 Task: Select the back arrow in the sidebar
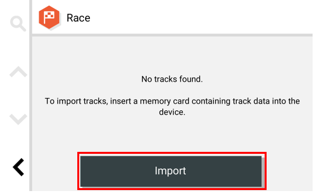coord(19,167)
